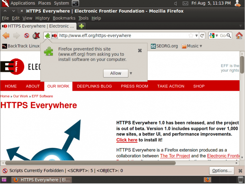Image resolution: width=245 pixels, height=184 pixels.
Task: Expand the search engine selector dropdown
Action: click(x=217, y=36)
